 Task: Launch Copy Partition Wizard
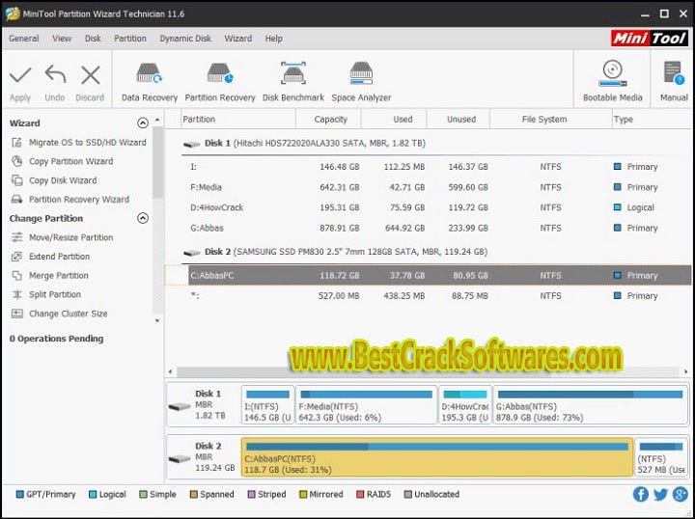tap(62, 162)
